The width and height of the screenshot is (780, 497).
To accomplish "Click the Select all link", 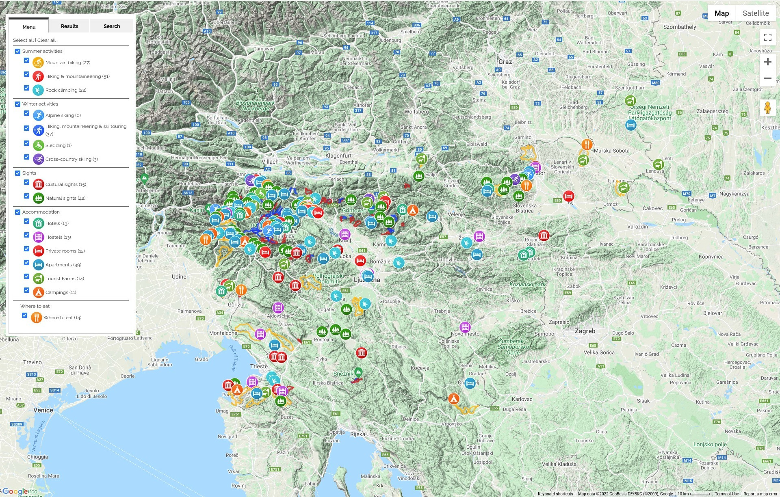I will coord(23,40).
